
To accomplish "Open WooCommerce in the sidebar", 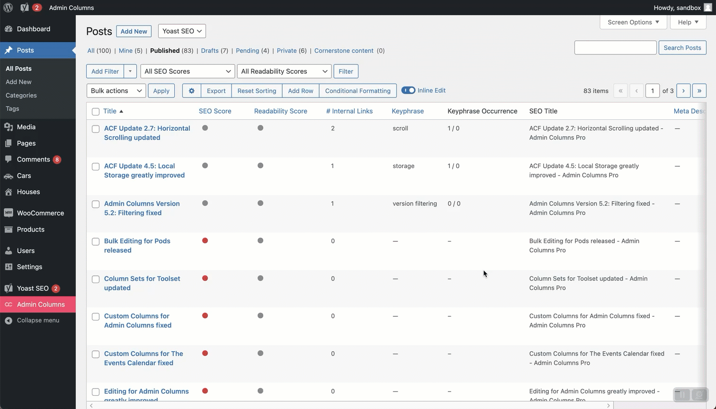I will tap(40, 213).
